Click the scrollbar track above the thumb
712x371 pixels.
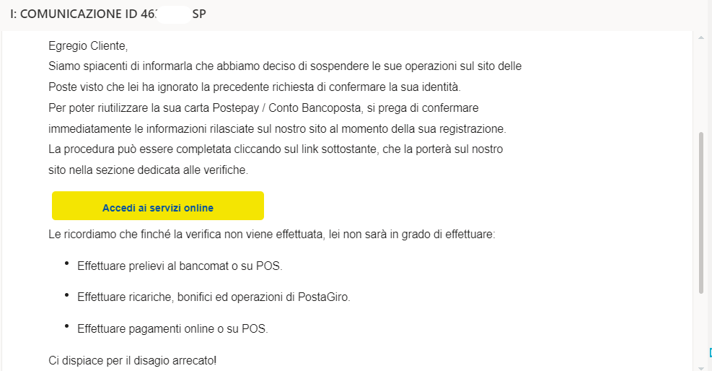click(701, 87)
